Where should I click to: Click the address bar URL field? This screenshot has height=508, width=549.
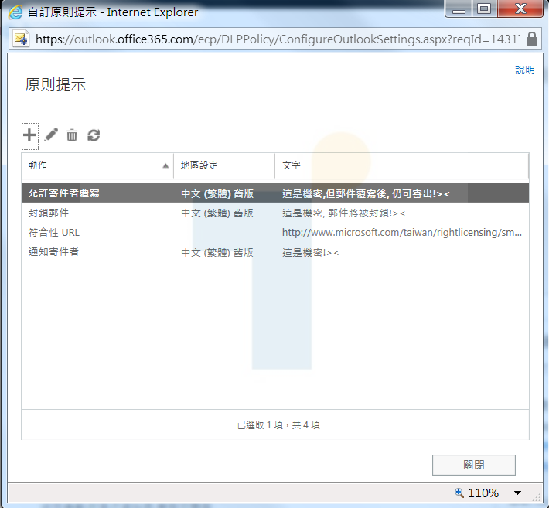coord(277,39)
